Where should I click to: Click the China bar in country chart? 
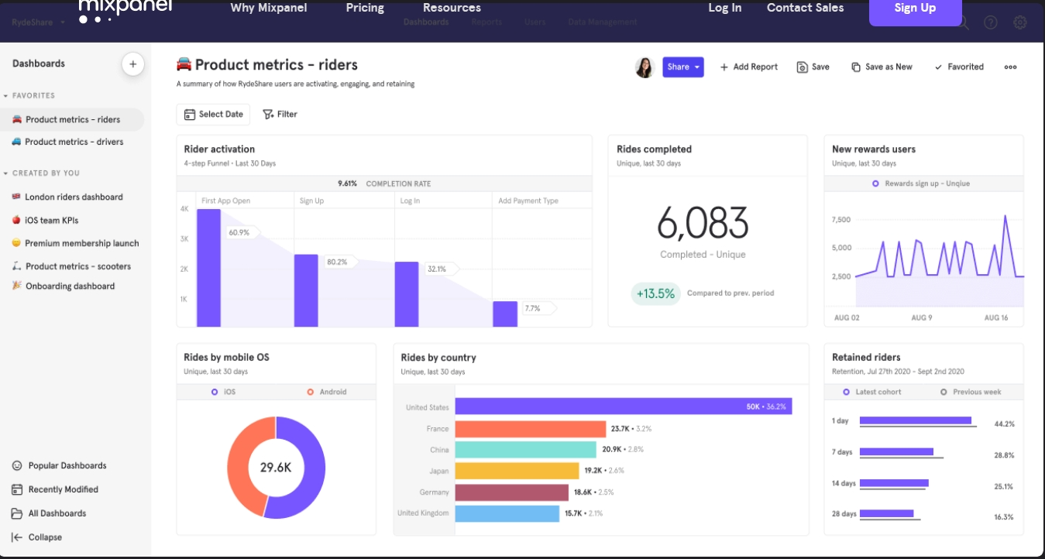click(x=526, y=450)
